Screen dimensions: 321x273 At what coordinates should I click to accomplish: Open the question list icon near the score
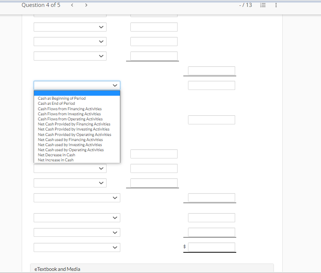tap(263, 5)
